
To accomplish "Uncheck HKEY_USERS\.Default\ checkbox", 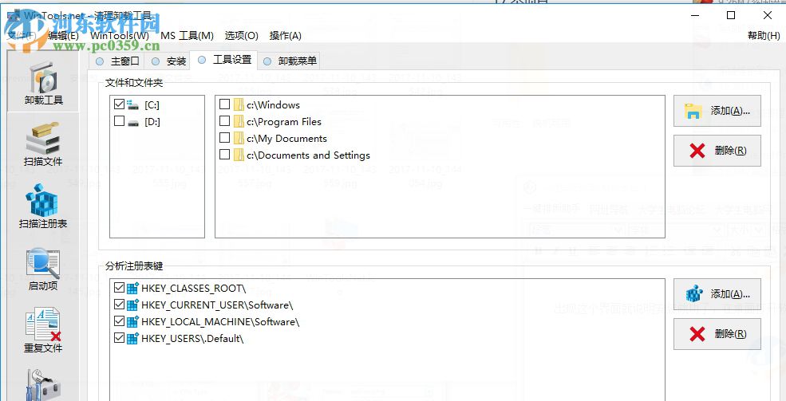I will 120,338.
